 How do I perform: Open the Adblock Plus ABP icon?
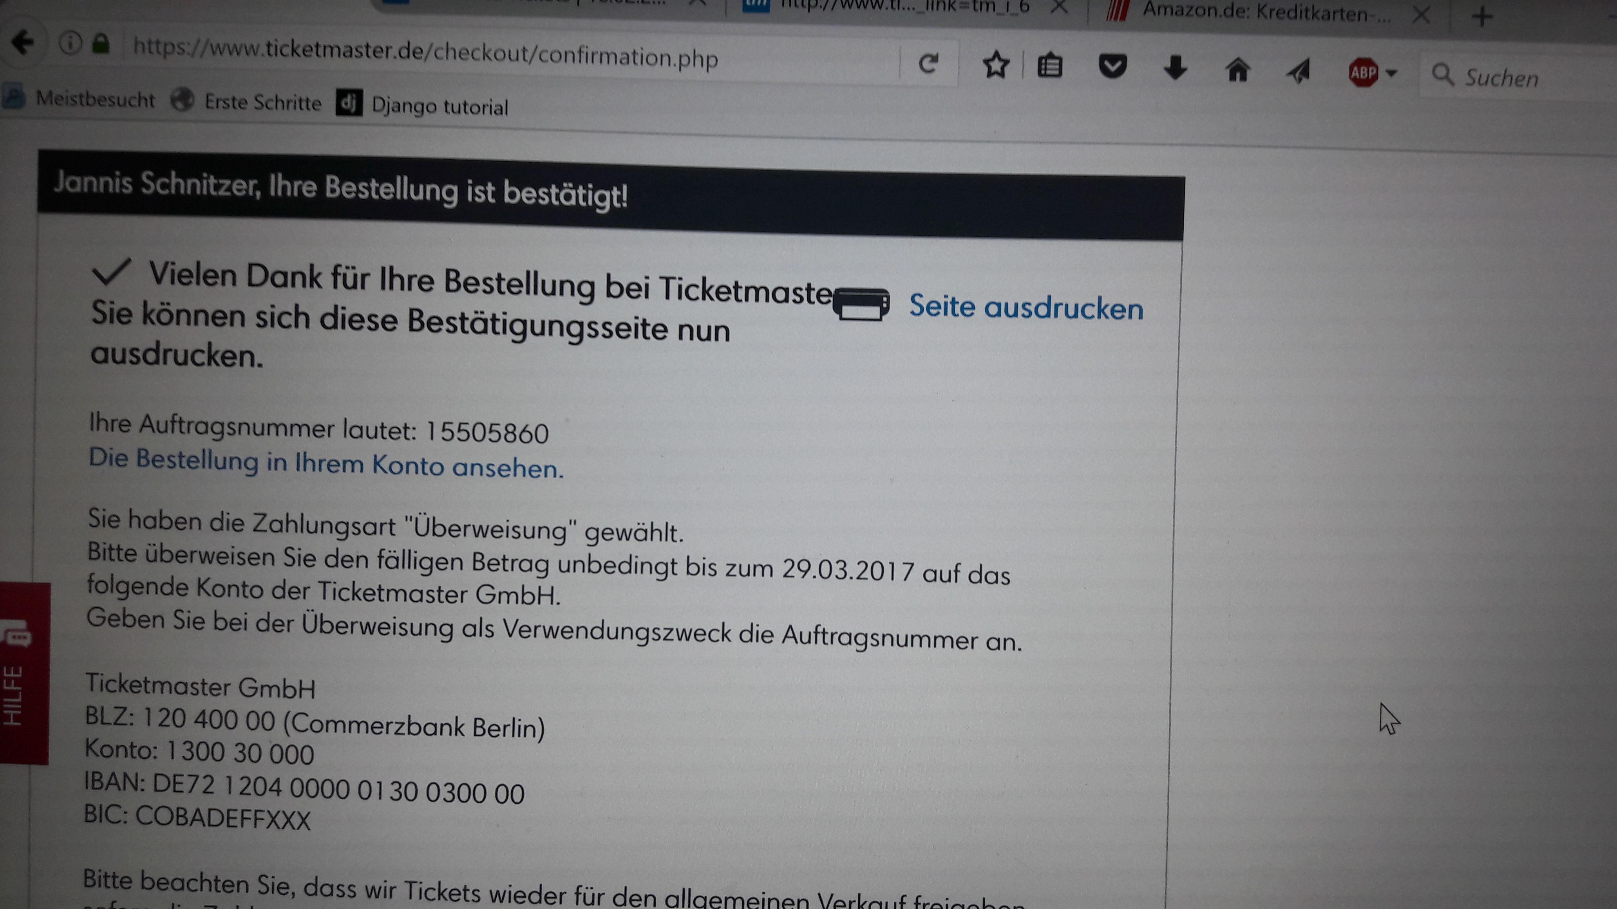[x=1364, y=73]
